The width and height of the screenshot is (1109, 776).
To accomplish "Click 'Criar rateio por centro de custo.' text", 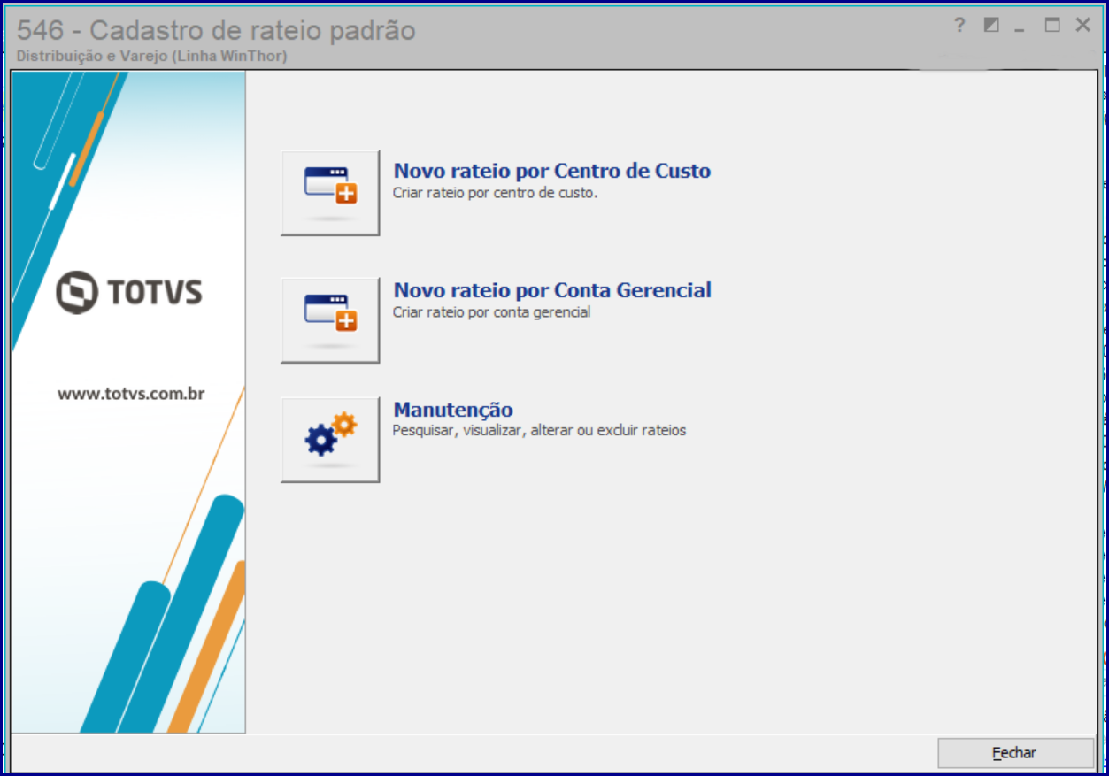I will tap(495, 192).
